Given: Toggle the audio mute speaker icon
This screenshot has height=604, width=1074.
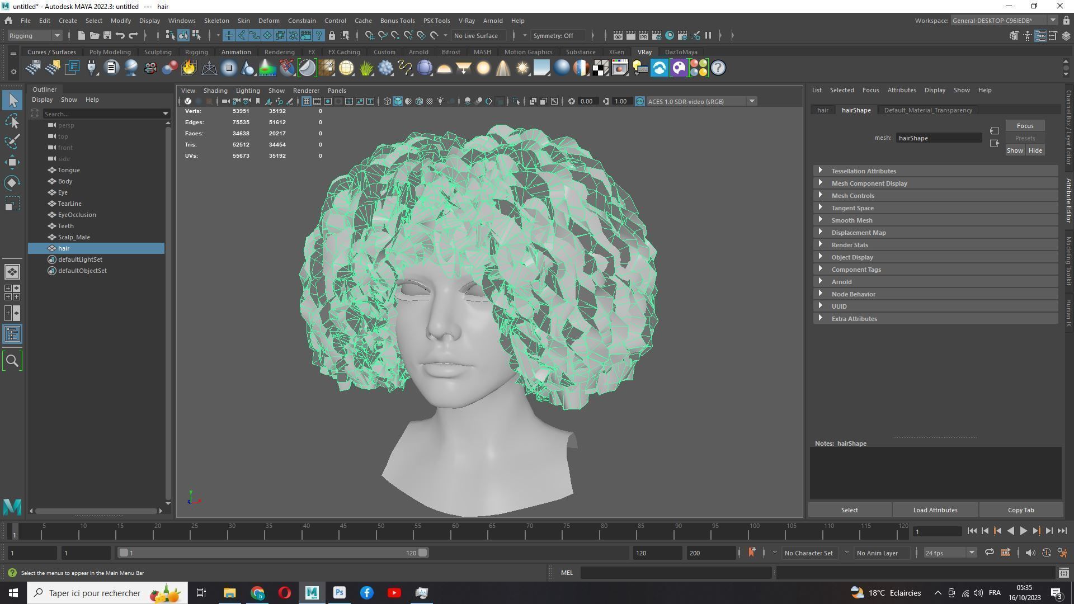Looking at the screenshot, I should pyautogui.click(x=1030, y=553).
